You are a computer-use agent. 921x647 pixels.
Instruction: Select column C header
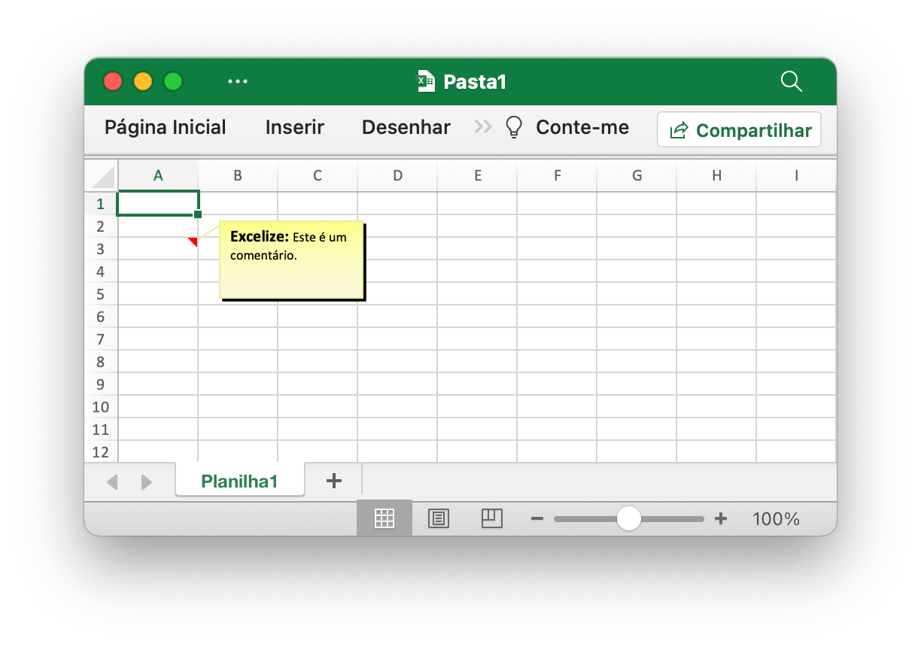tap(318, 175)
